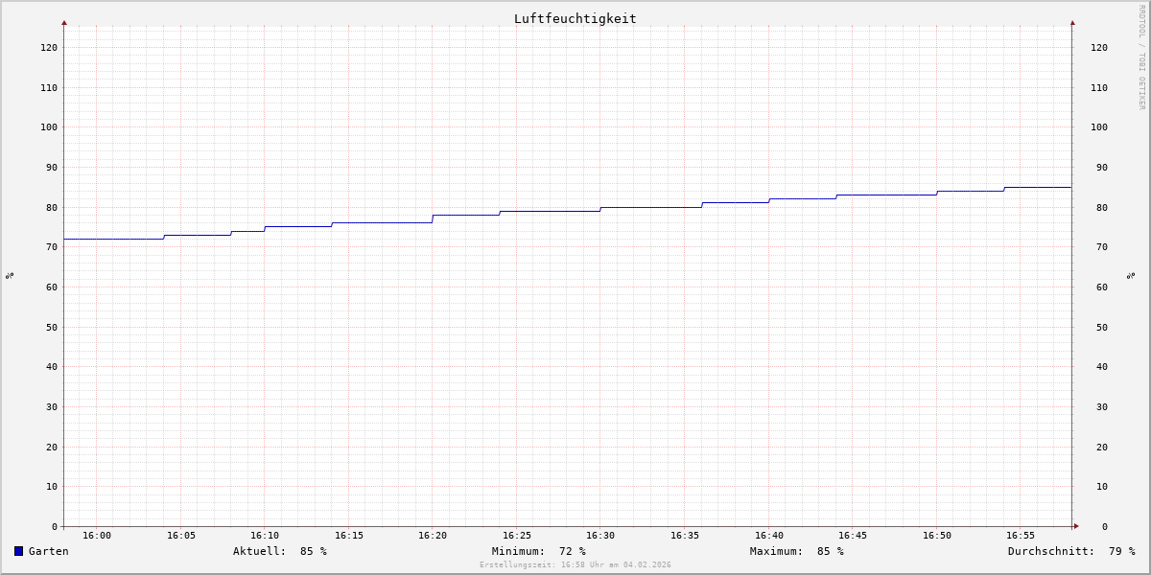
Task: Click the 16:30 x-axis time label
Action: click(600, 536)
